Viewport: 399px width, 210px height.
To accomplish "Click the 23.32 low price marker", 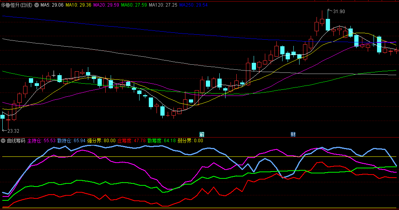I will coord(13,131).
